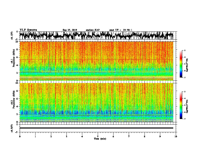The height and width of the screenshot is (153, 198).
Task: Click inside the ch.1 spectrogram panel
Action: click(x=96, y=61)
